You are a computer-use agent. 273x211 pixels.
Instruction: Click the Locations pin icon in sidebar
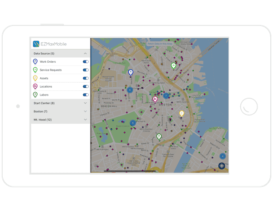(x=35, y=86)
